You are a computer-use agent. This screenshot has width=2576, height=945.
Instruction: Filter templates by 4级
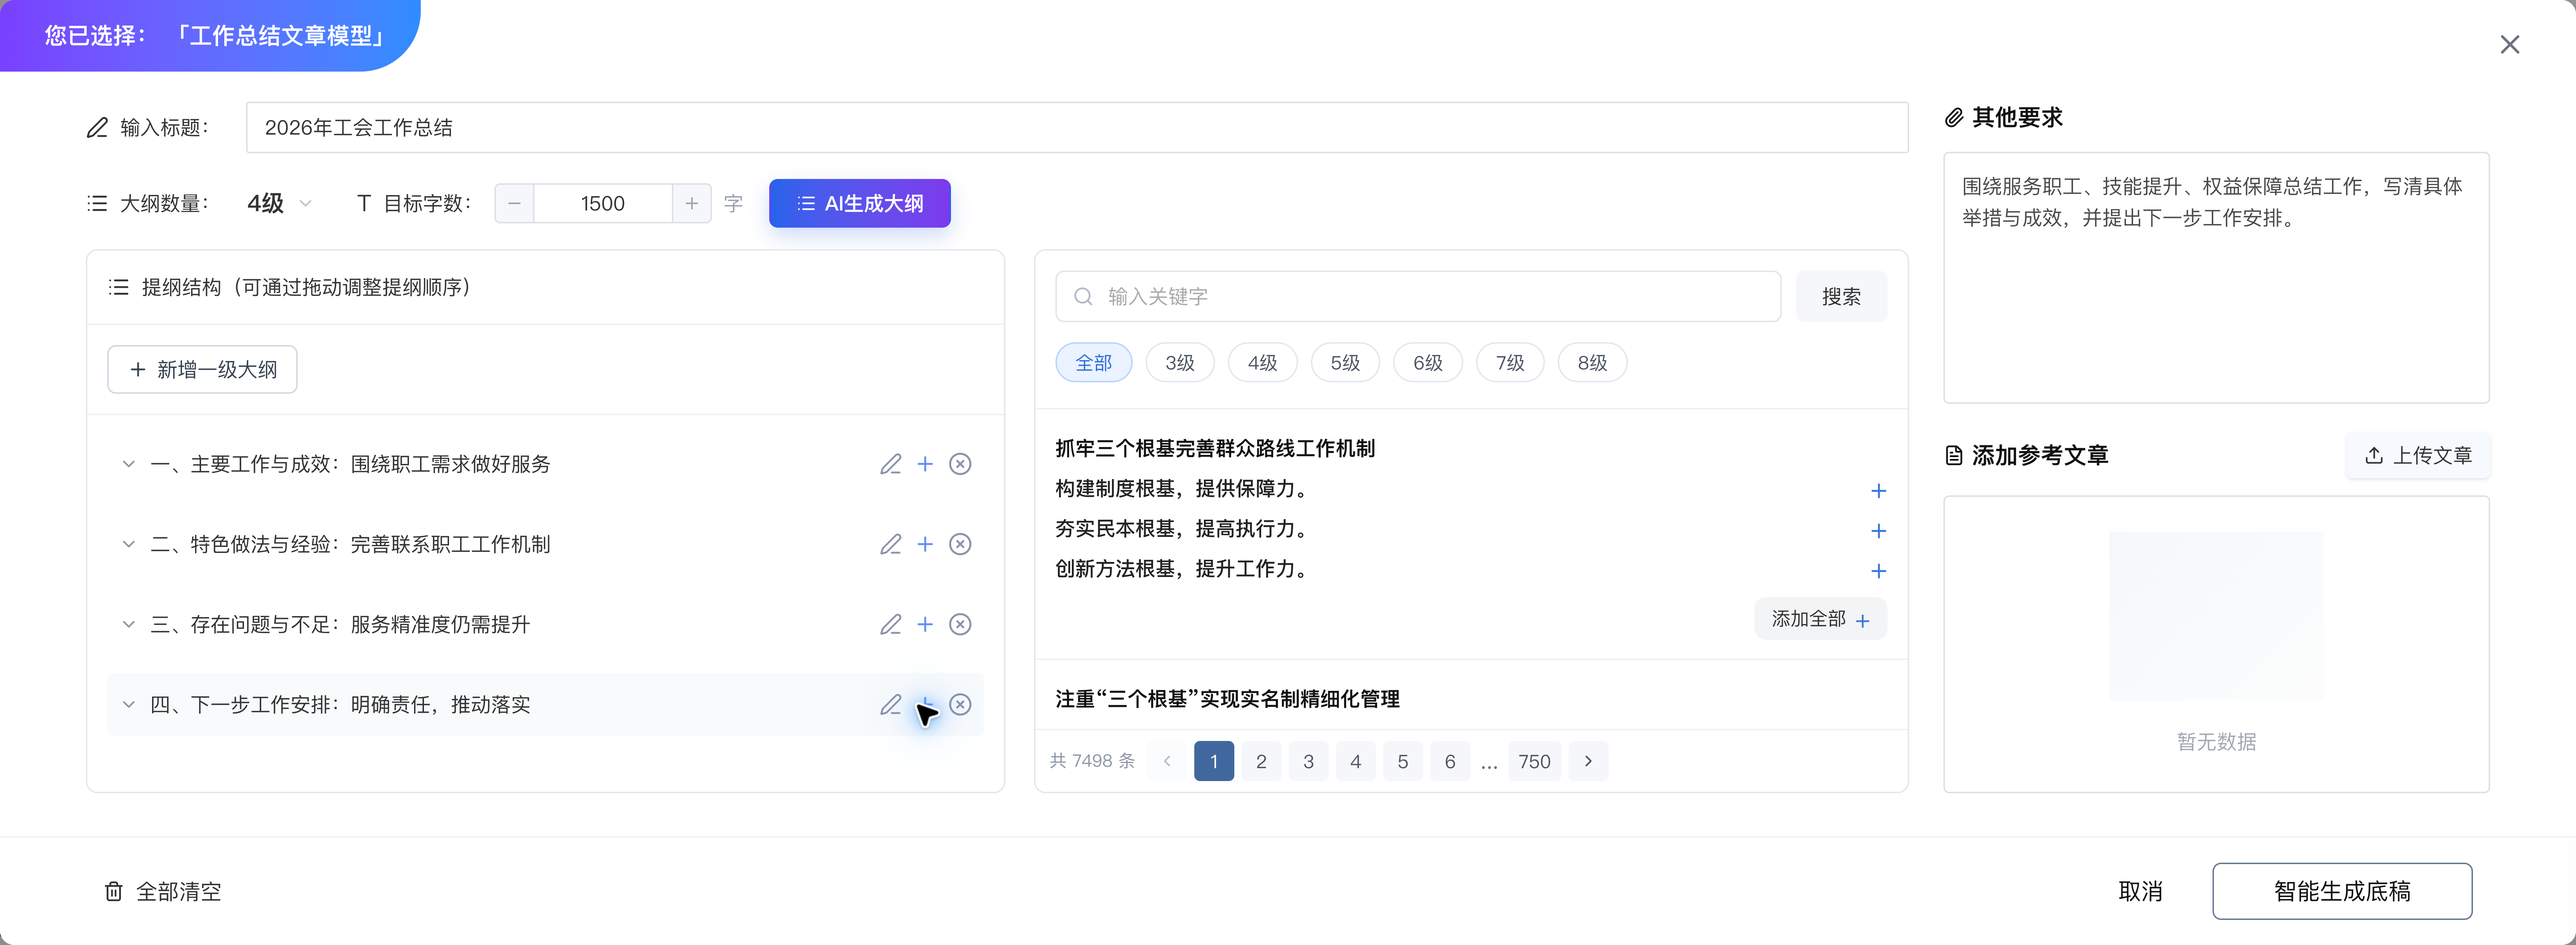pos(1262,362)
